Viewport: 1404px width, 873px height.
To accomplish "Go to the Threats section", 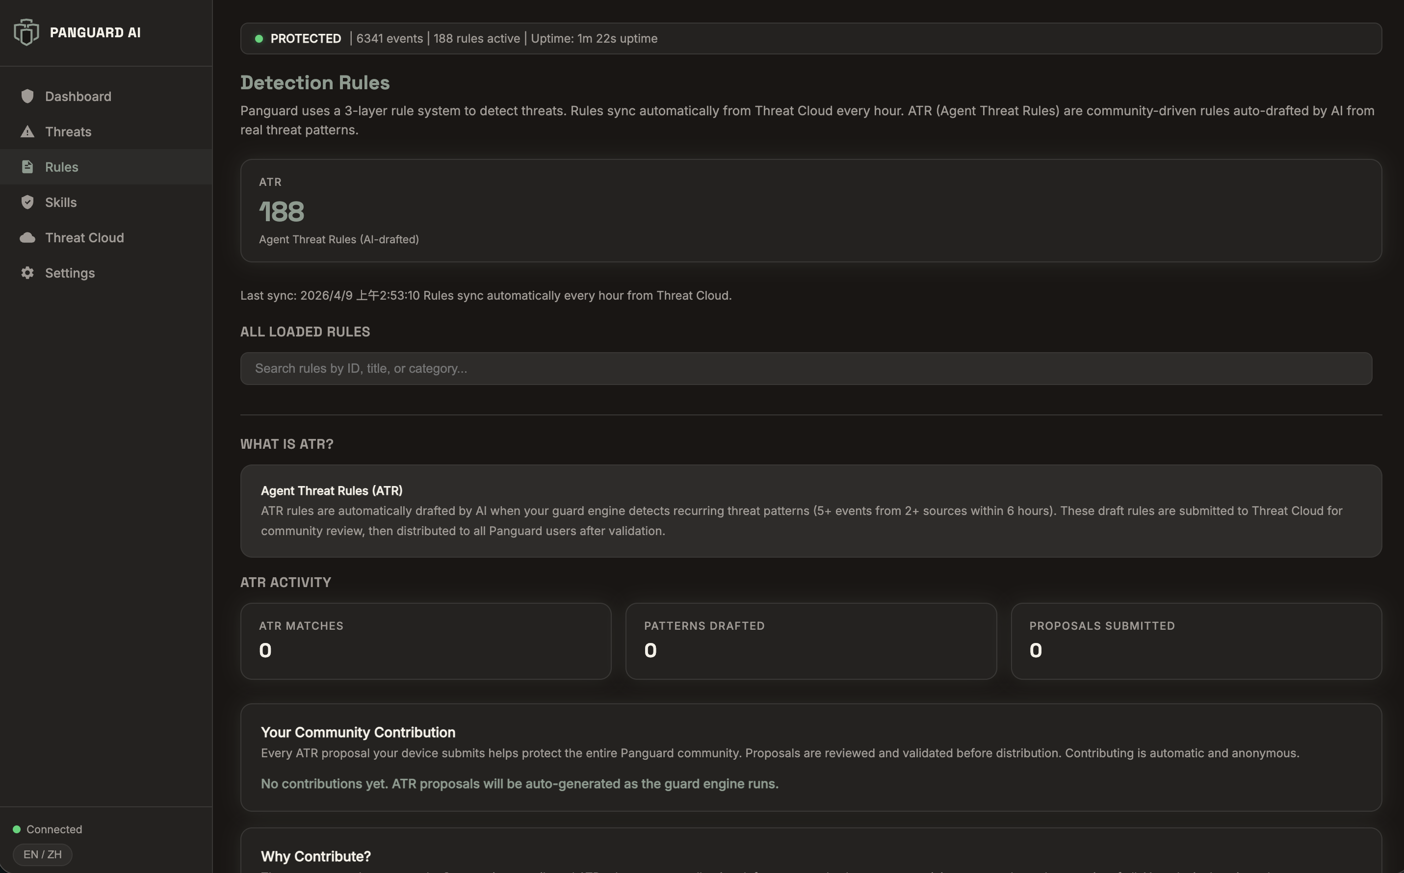I will pos(105,131).
